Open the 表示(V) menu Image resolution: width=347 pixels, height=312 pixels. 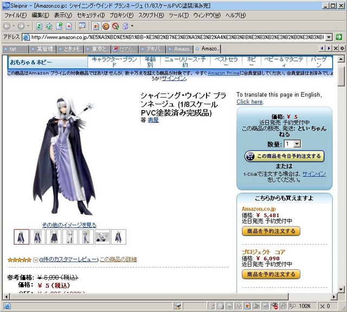63,15
